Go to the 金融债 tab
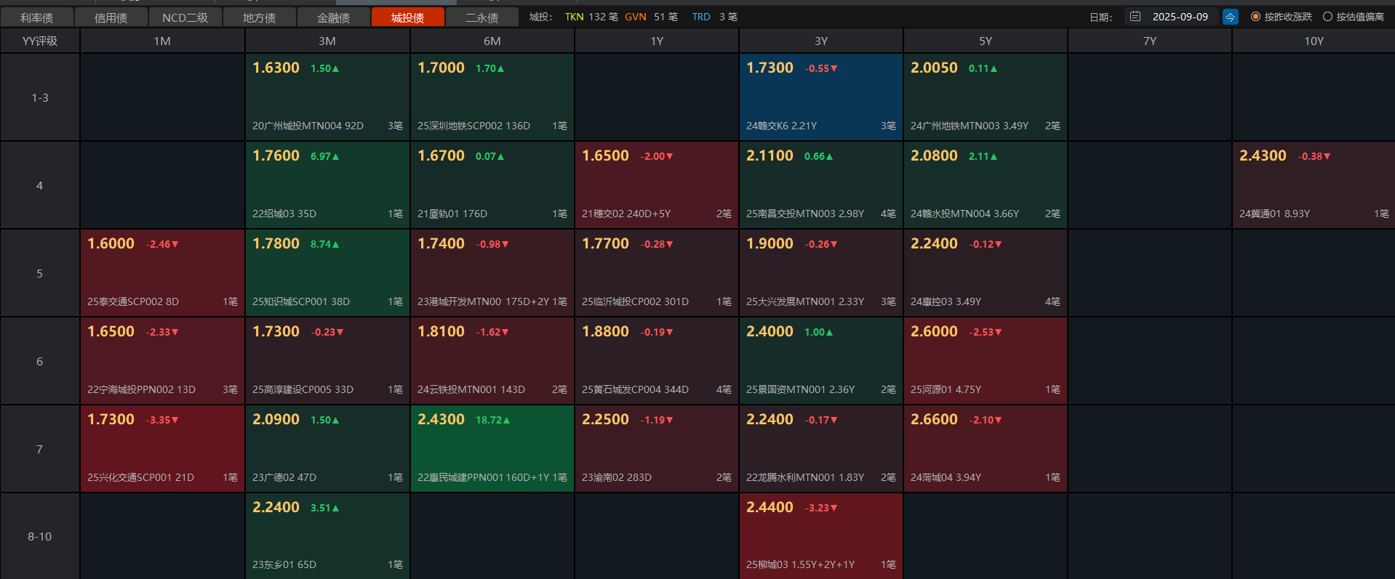The height and width of the screenshot is (579, 1395). click(x=334, y=17)
